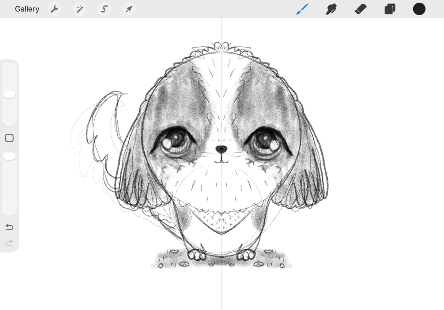Image resolution: width=444 pixels, height=310 pixels.
Task: Activate the Transform arrow tool
Action: [129, 9]
